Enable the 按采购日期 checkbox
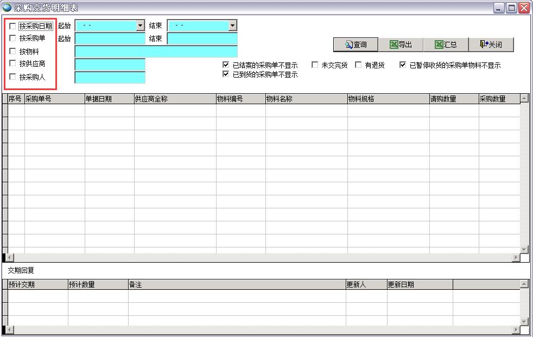 tap(13, 26)
